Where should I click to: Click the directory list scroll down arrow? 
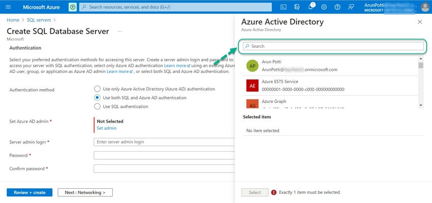point(421,105)
